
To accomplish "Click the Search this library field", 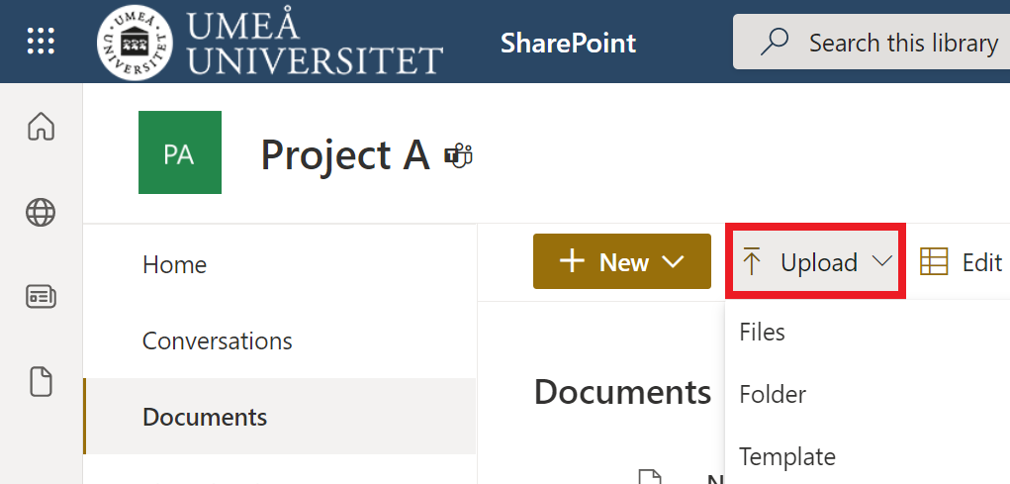I will (872, 42).
